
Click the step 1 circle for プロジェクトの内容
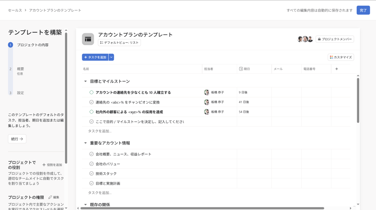pos(10,45)
